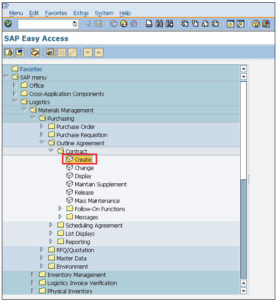Screen dimensions: 278x302
Task: Click the Find binoculars icon
Action: point(159,24)
